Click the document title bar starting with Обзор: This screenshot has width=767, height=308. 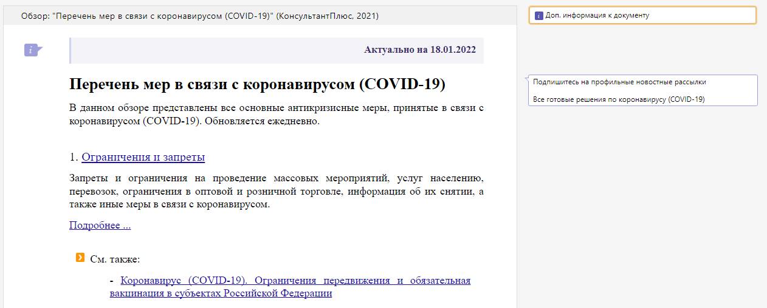[x=199, y=16]
